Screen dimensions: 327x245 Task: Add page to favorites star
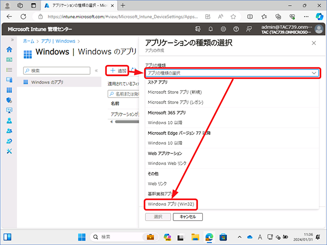point(233,16)
